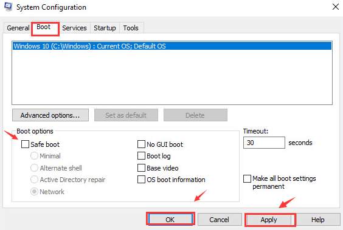Open the Services tab
Image resolution: width=343 pixels, height=230 pixels.
[74, 28]
